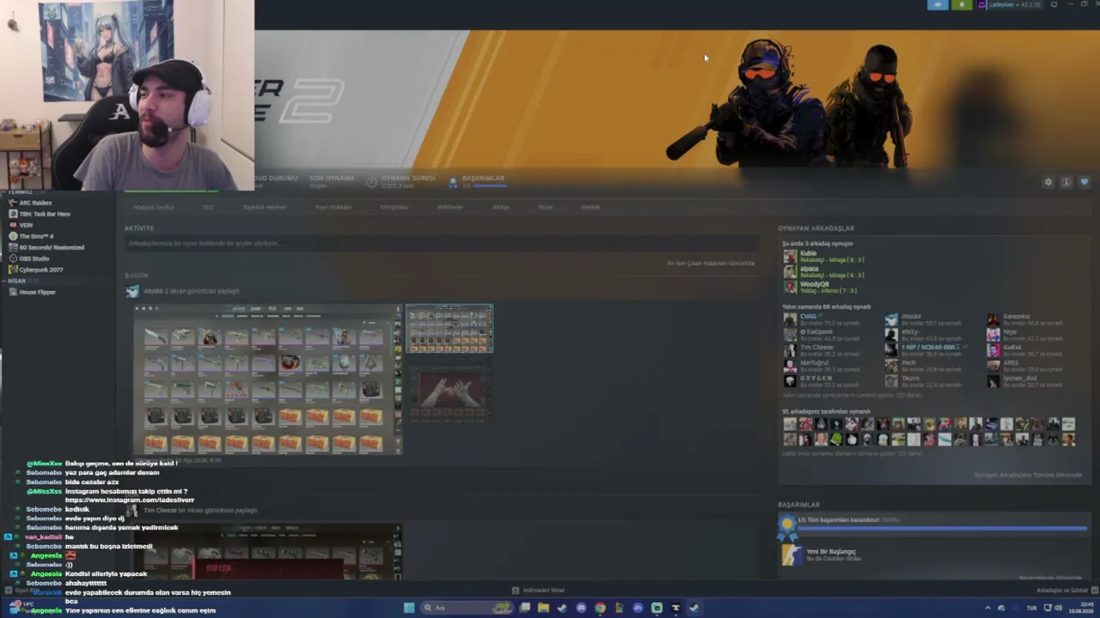Viewport: 1100px width, 618px height.
Task: Select House Flipper in the library list
Action: click(37, 292)
